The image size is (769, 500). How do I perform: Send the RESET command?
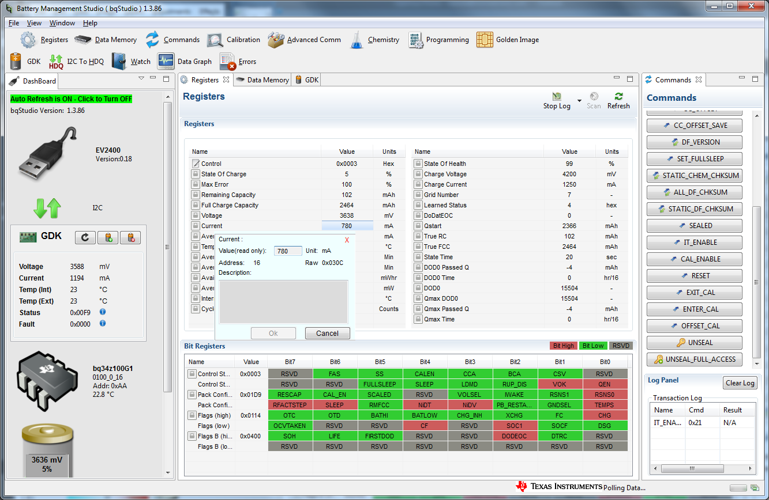[695, 276]
